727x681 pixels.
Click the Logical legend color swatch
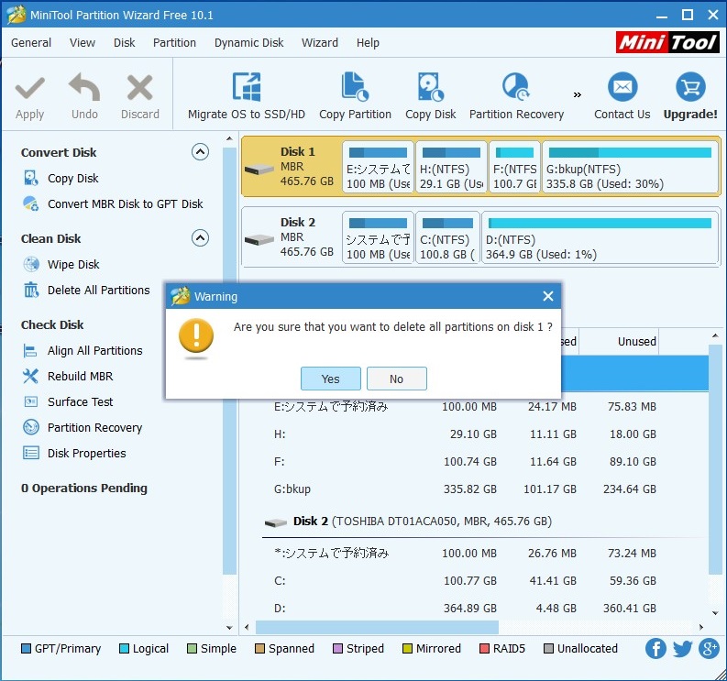point(124,649)
